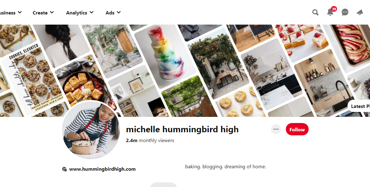This screenshot has width=370, height=187.
Task: Open the search magnifier icon
Action: click(315, 12)
